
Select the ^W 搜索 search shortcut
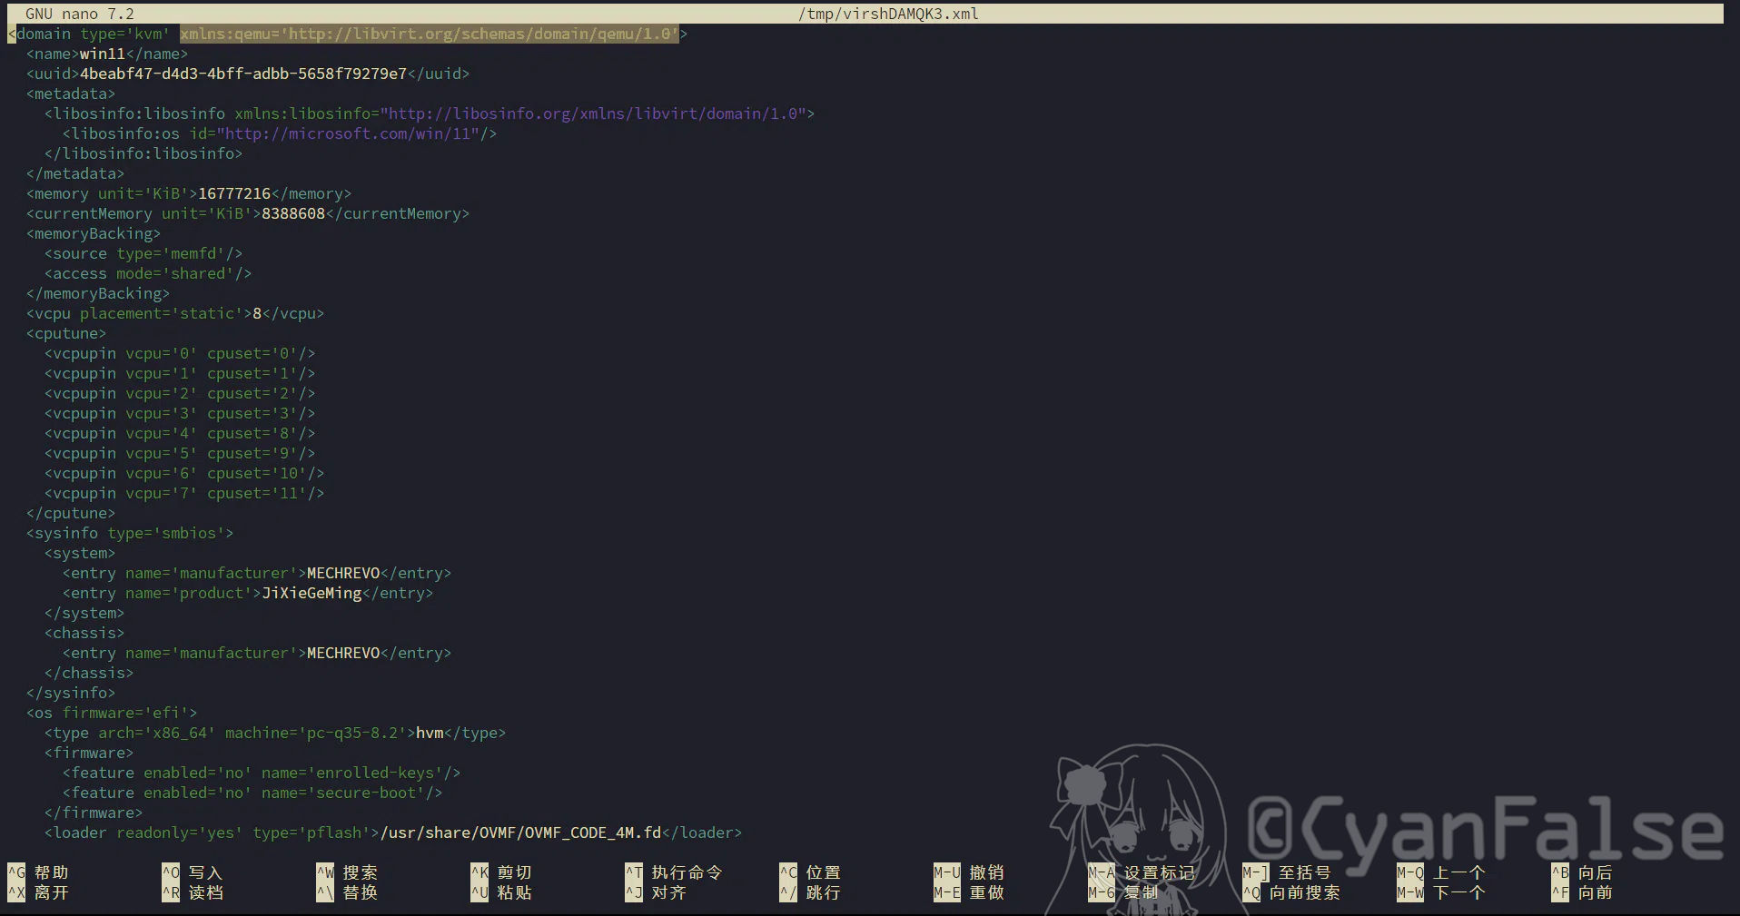347,872
